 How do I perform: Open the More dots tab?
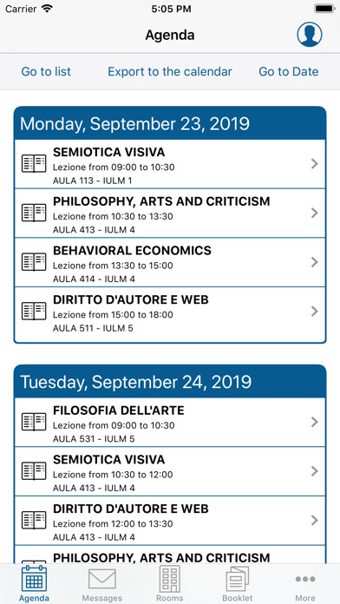coord(305,579)
